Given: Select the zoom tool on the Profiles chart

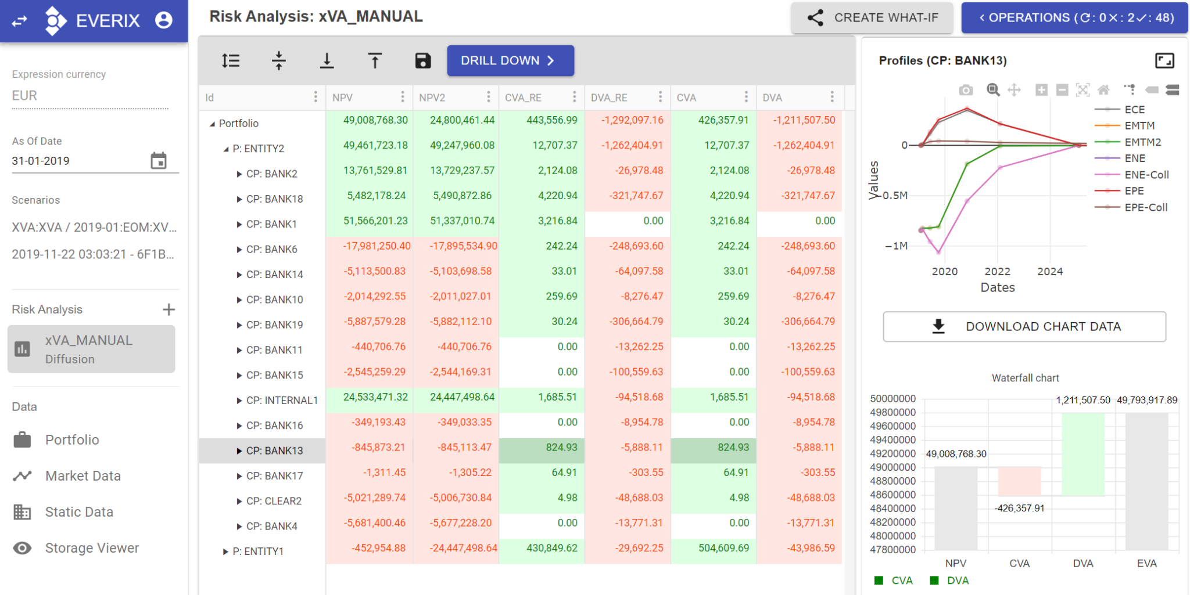Looking at the screenshot, I should coord(992,90).
